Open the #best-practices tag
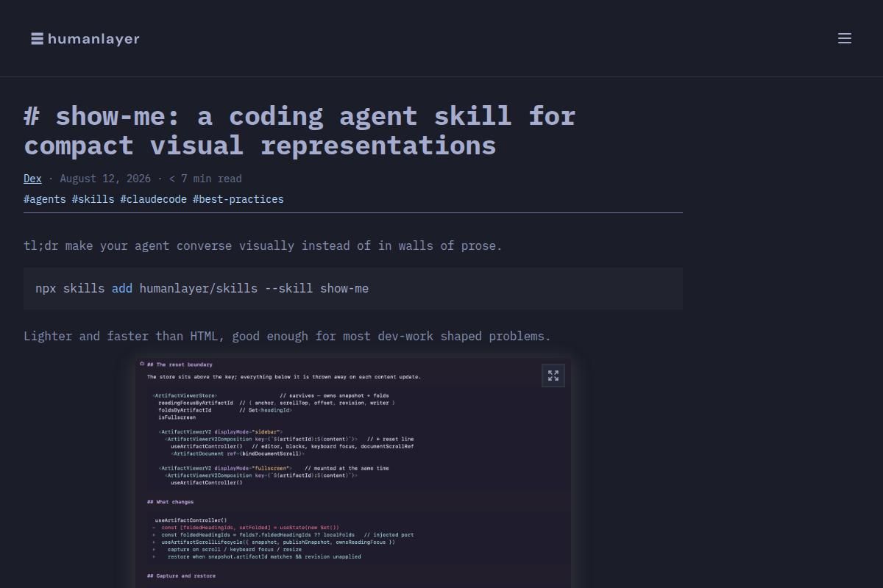This screenshot has height=588, width=883. pyautogui.click(x=238, y=199)
